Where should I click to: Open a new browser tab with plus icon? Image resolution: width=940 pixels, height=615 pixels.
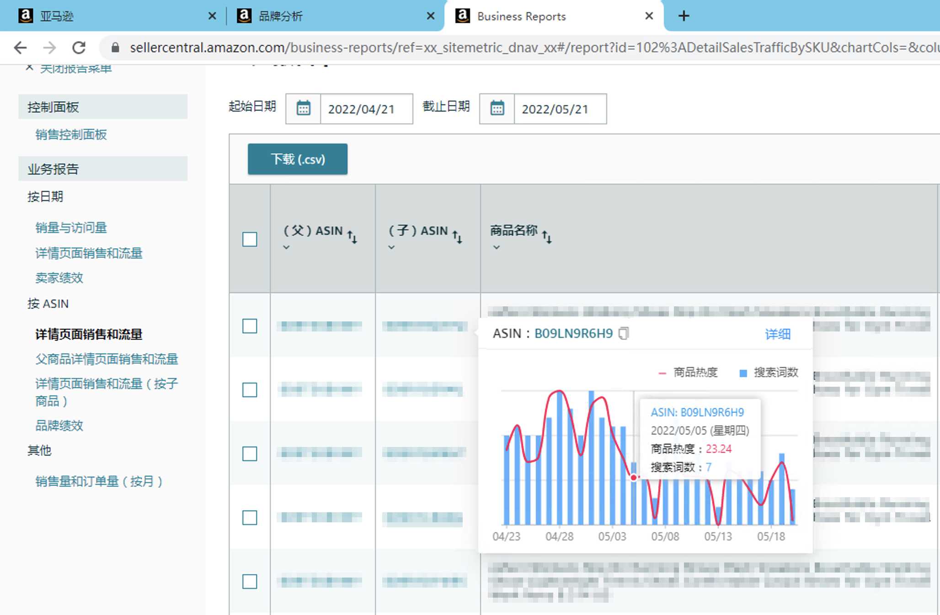[684, 16]
